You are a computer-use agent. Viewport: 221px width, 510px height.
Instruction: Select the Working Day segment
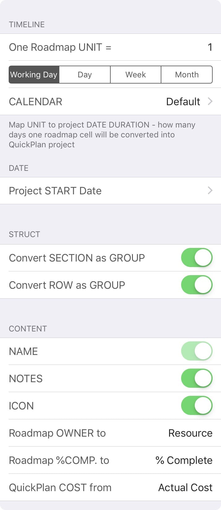click(34, 75)
